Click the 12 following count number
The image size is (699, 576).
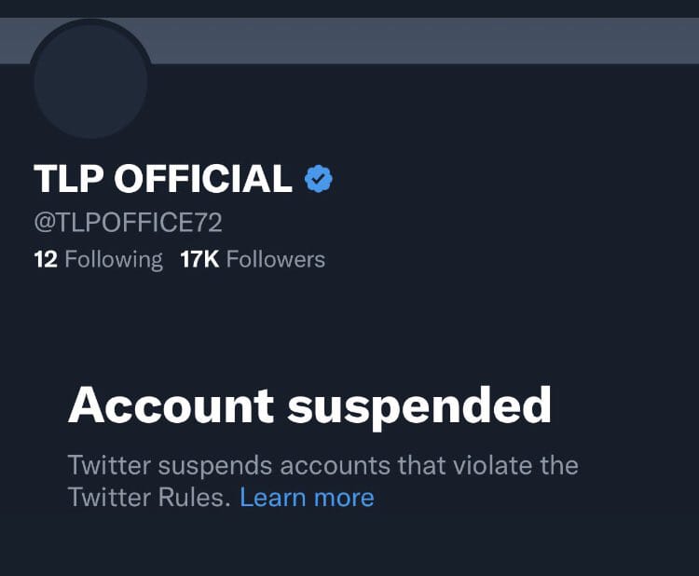coord(46,259)
